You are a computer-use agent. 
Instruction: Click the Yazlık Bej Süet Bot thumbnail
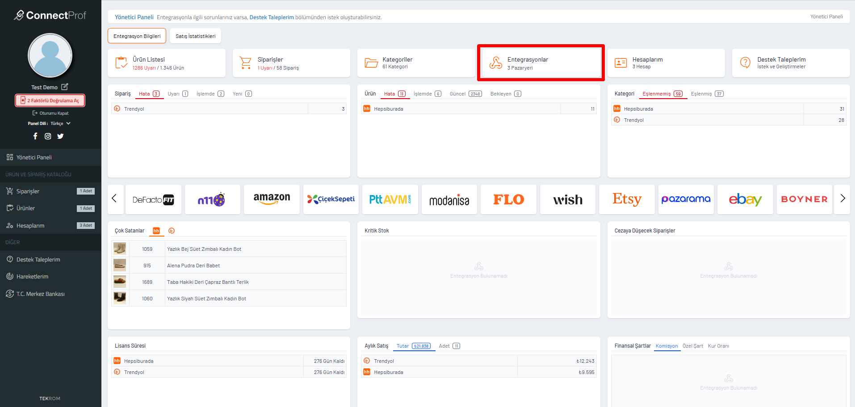120,249
